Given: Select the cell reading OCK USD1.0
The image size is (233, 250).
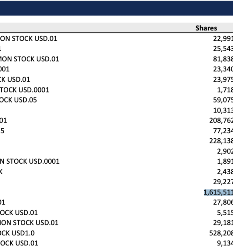Looking at the screenshot, I should point(17,233).
